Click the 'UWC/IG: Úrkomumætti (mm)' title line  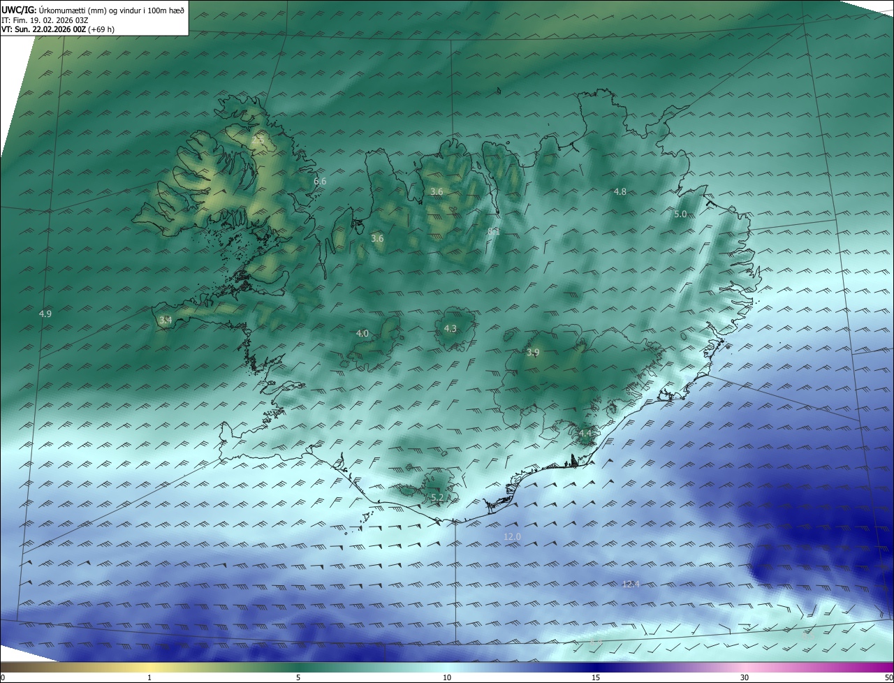[93, 10]
